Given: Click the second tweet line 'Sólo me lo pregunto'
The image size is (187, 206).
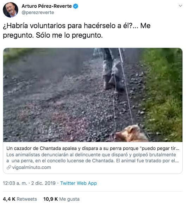Looking at the screenshot, I should (x=69, y=35).
